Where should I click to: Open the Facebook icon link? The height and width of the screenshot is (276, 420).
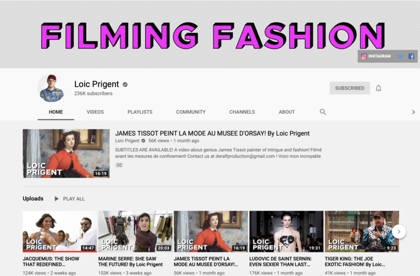coord(411,56)
